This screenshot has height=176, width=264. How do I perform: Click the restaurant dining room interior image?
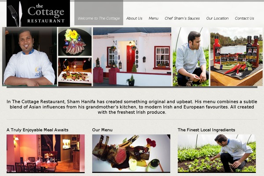click(46, 154)
